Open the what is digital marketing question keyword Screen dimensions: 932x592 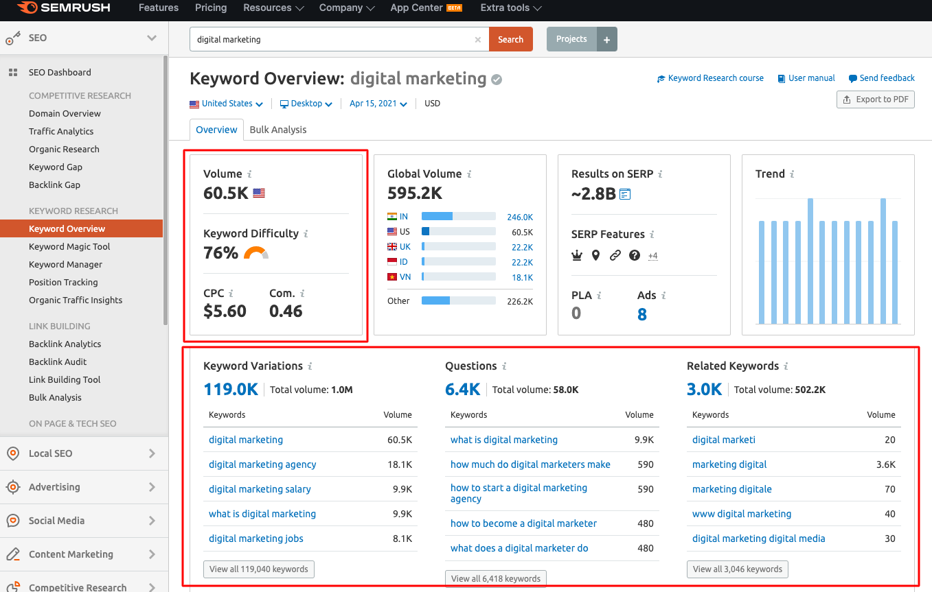point(504,440)
